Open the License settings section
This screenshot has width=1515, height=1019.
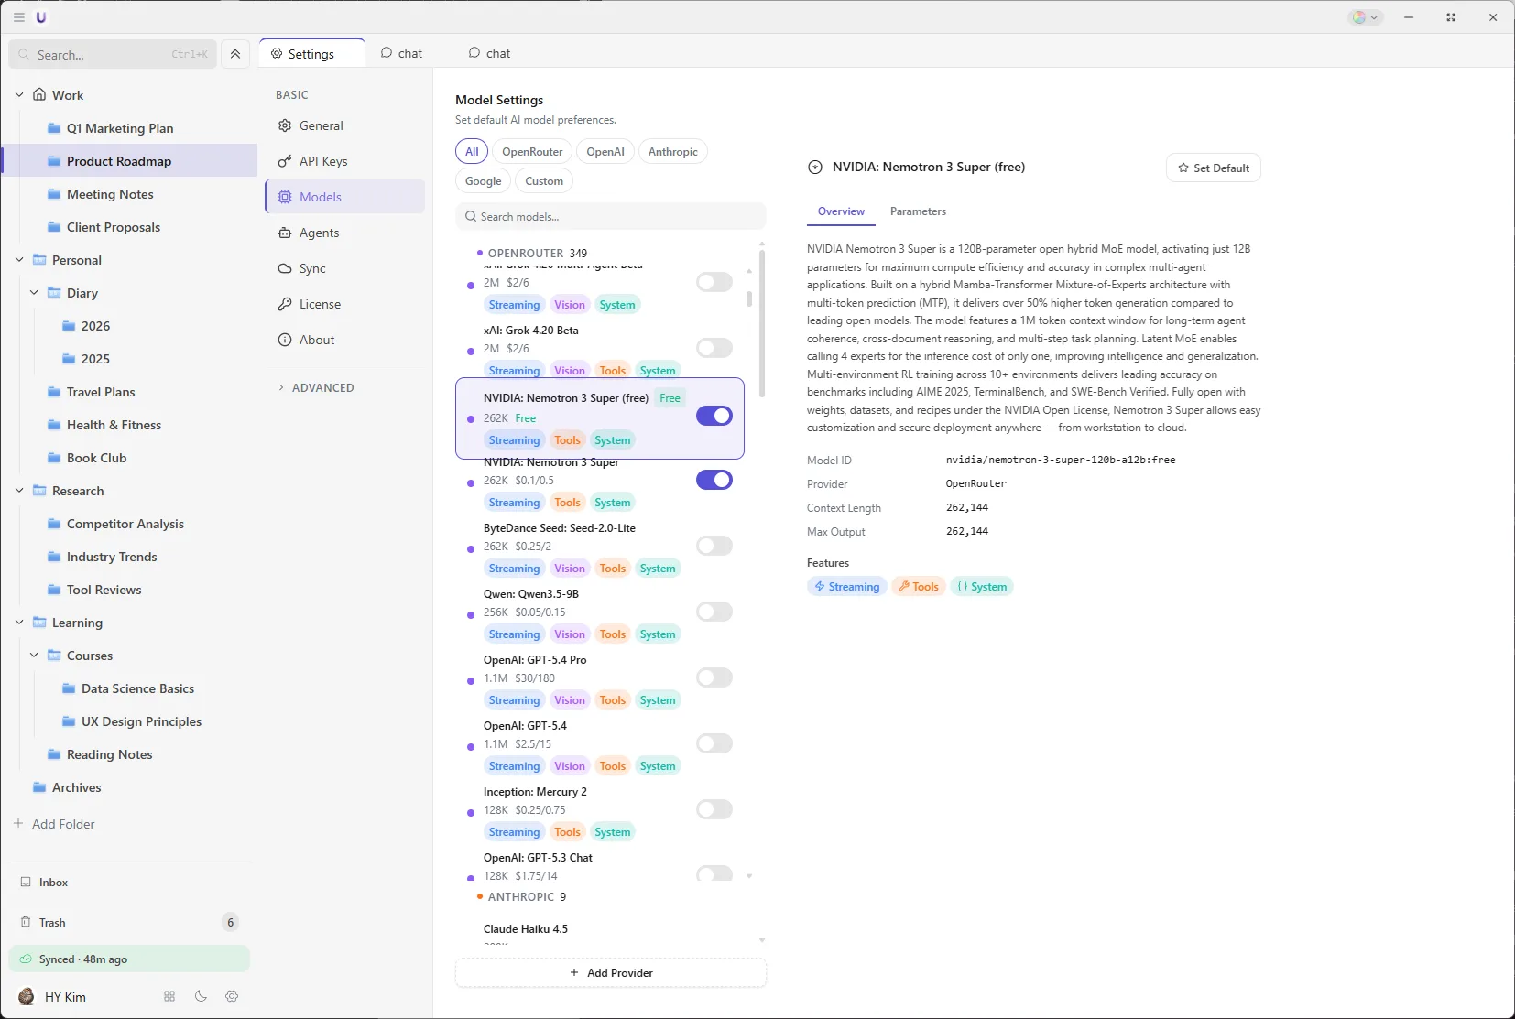[320, 303]
